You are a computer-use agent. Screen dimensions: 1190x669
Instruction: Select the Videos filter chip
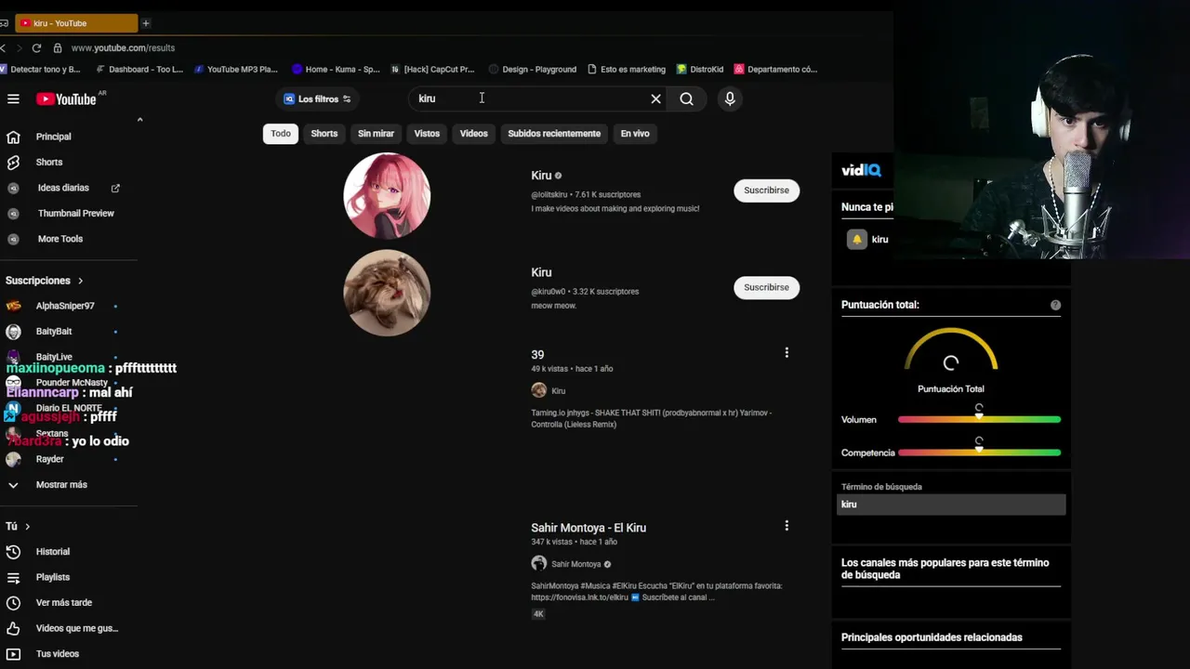pyautogui.click(x=473, y=134)
